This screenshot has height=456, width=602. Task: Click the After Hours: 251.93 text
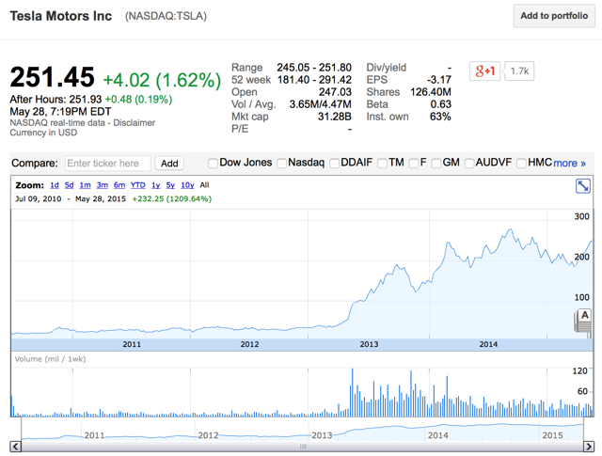click(x=55, y=100)
